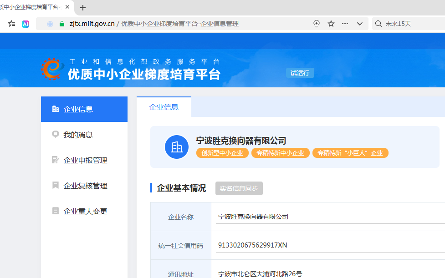
Task: Click the search field showing 未来15天
Action: [410, 24]
